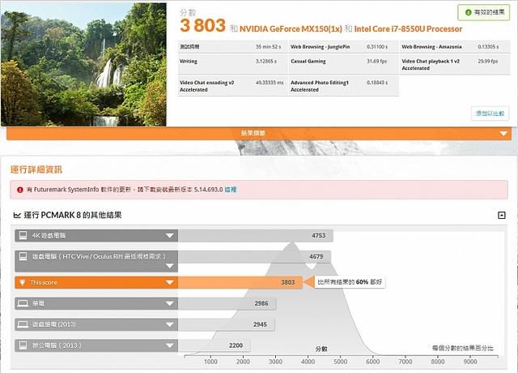Click the 3 803 overall score

point(203,25)
